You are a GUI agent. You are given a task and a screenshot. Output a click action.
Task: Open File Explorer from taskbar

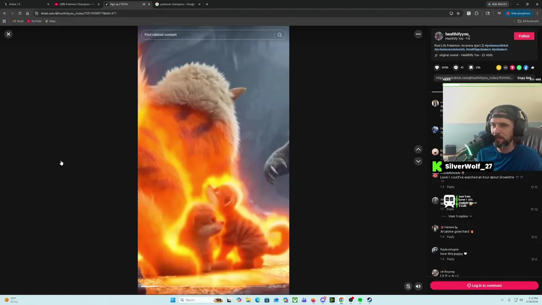click(x=248, y=300)
